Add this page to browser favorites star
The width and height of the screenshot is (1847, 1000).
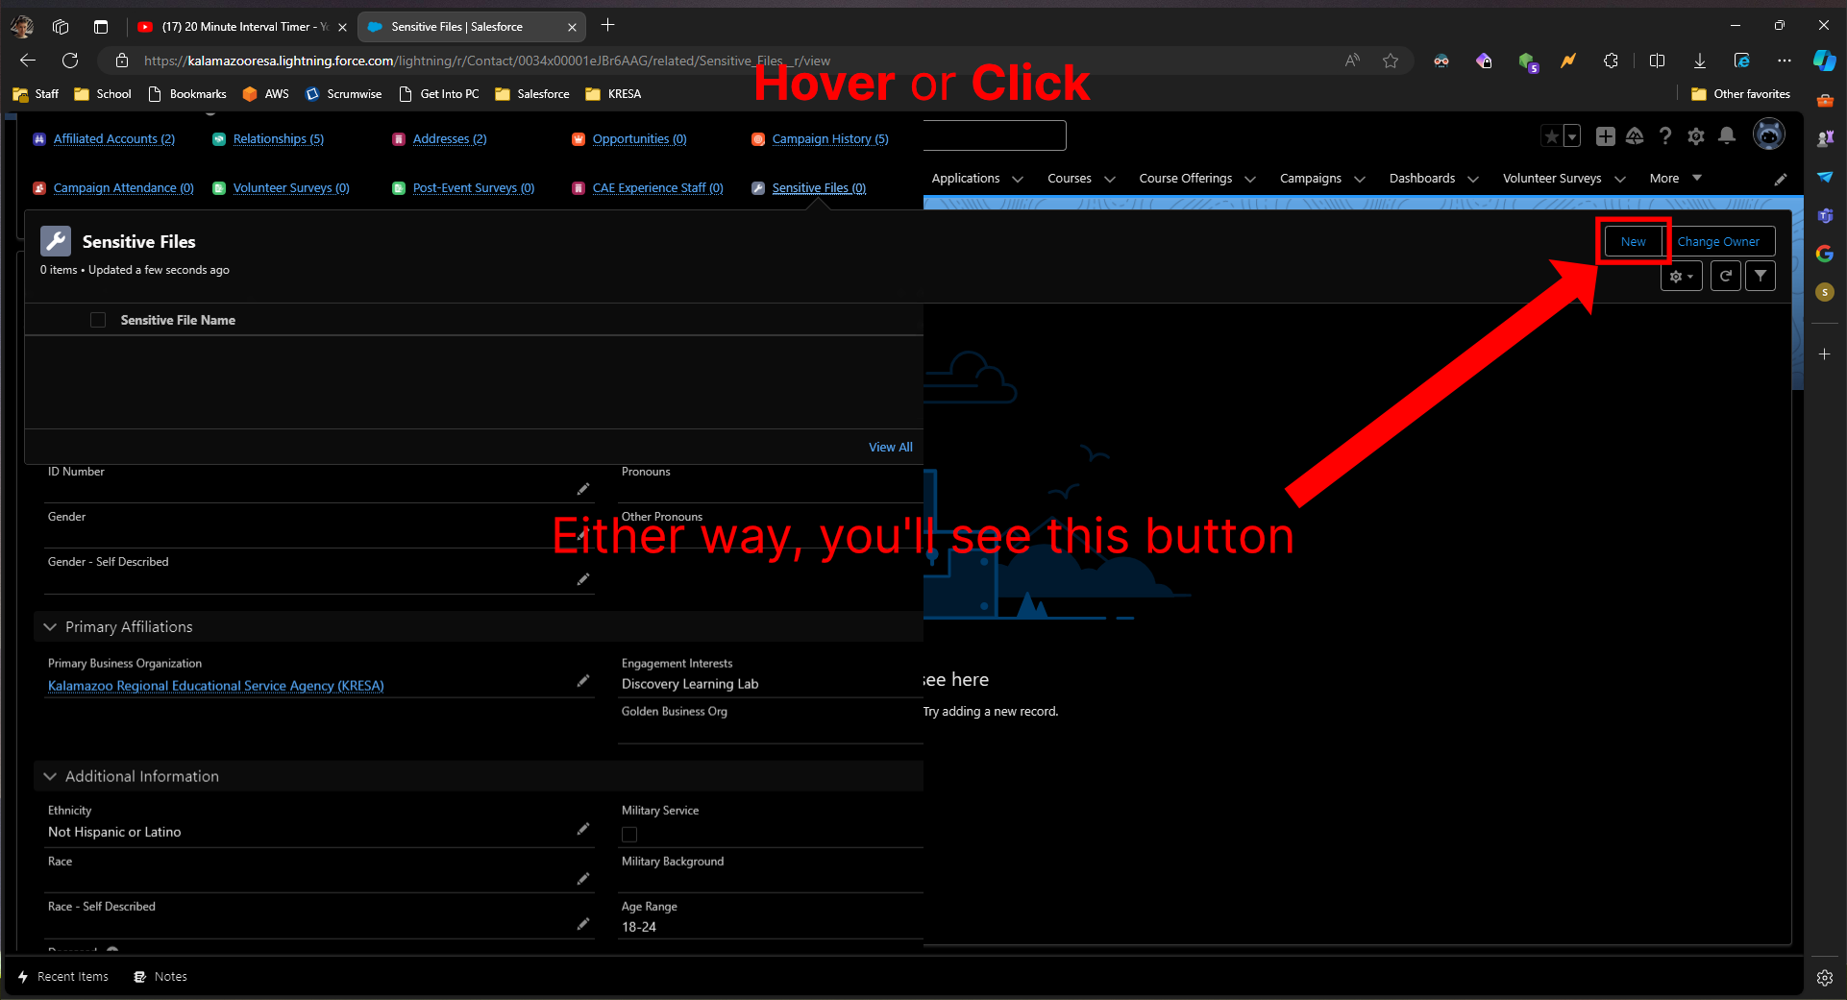tap(1391, 61)
